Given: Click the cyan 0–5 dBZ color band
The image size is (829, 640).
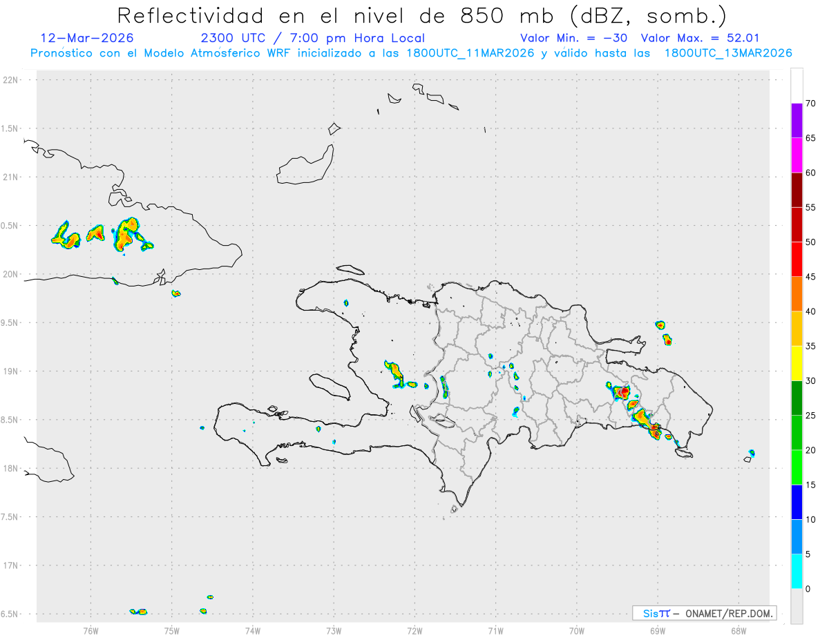Looking at the screenshot, I should tap(797, 572).
